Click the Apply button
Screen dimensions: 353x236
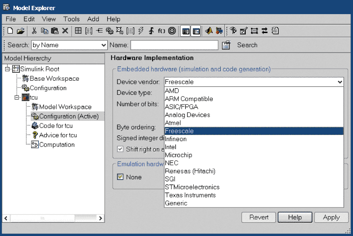331,217
